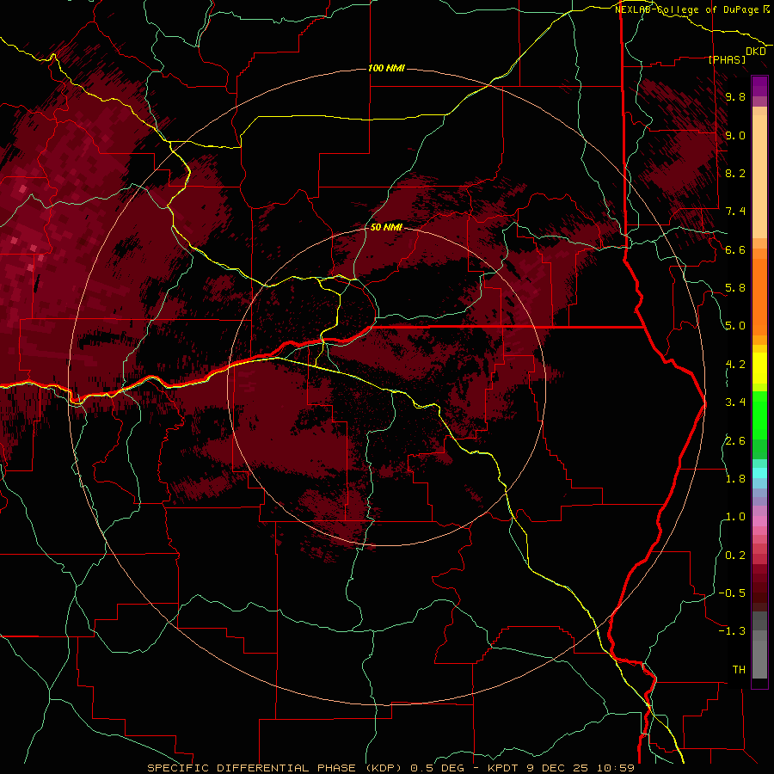The width and height of the screenshot is (774, 774).
Task: Click the "50 NMI" range ring label
Action: pyautogui.click(x=386, y=227)
